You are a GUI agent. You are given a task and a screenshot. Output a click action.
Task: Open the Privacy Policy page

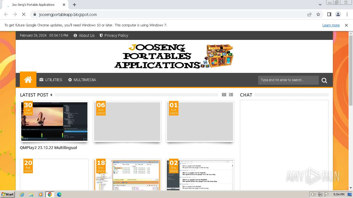pyautogui.click(x=114, y=35)
